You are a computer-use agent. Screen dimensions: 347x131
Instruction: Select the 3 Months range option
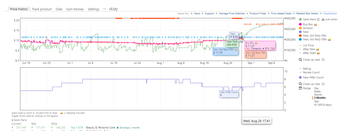click(x=320, y=98)
